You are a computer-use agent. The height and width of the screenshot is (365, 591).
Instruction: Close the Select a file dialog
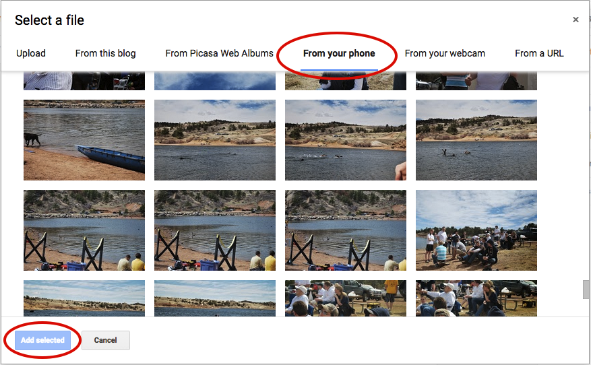[576, 20]
